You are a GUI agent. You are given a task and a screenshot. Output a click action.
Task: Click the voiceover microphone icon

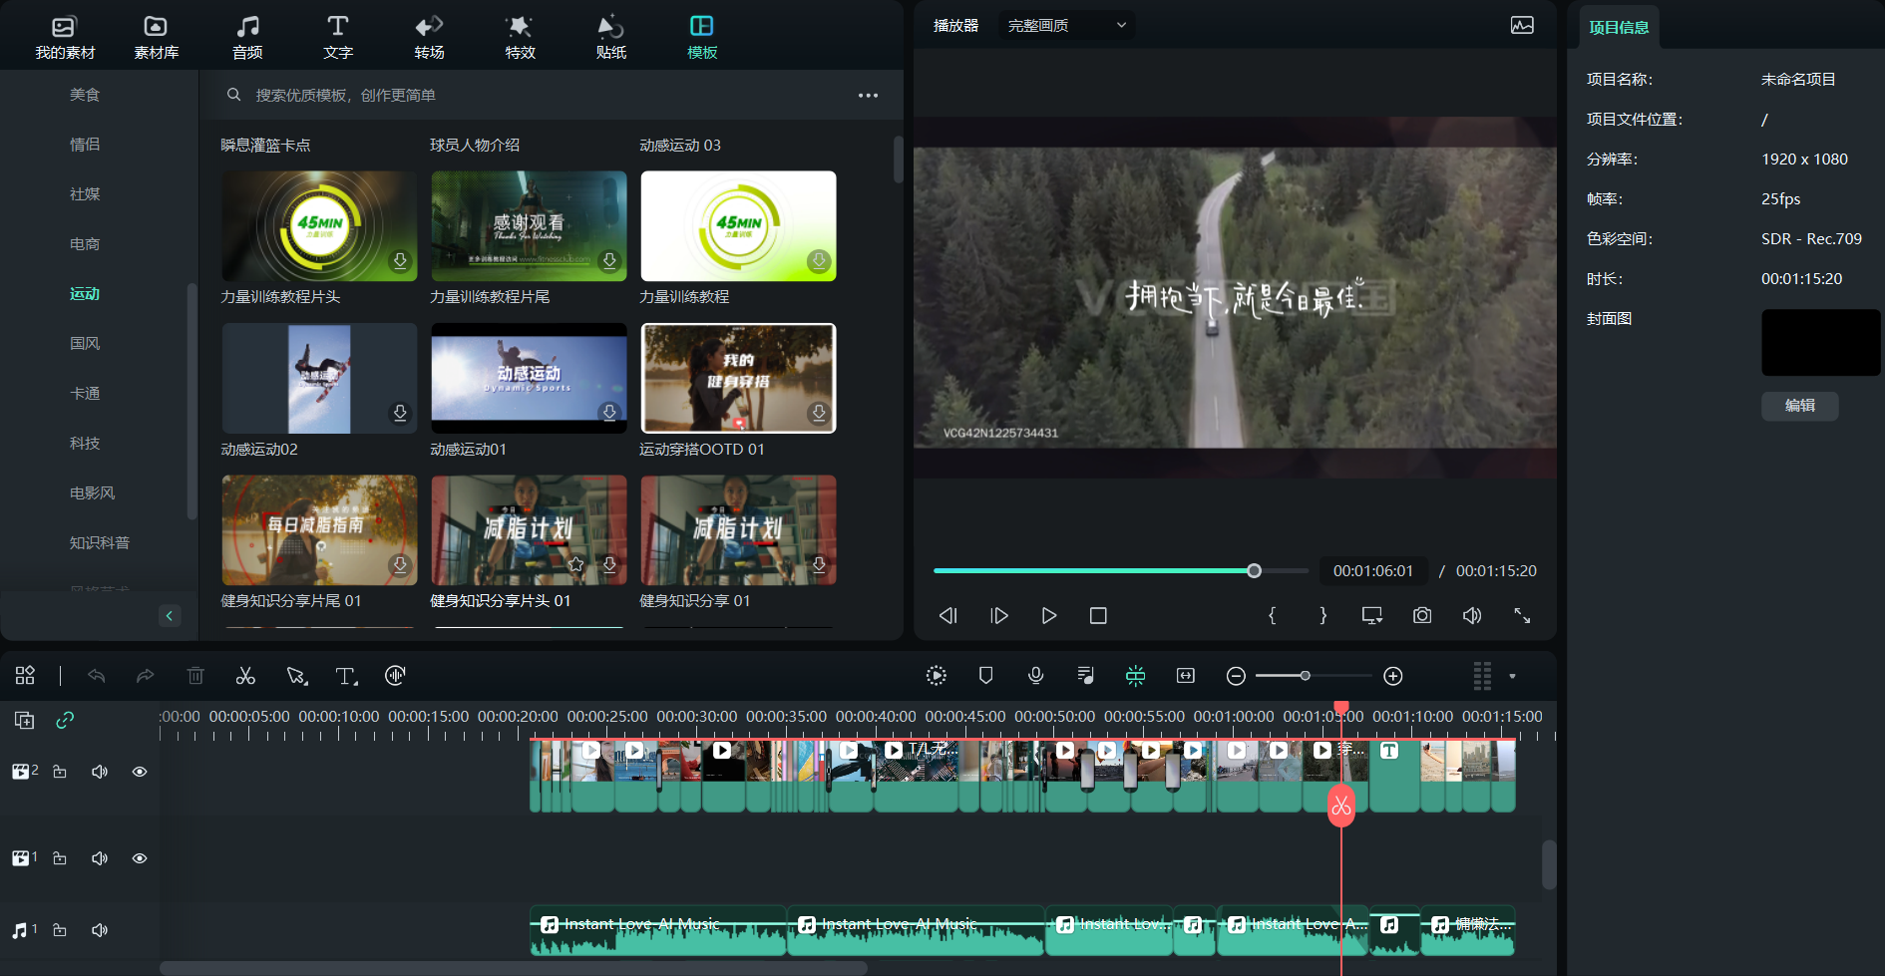[x=1035, y=676]
